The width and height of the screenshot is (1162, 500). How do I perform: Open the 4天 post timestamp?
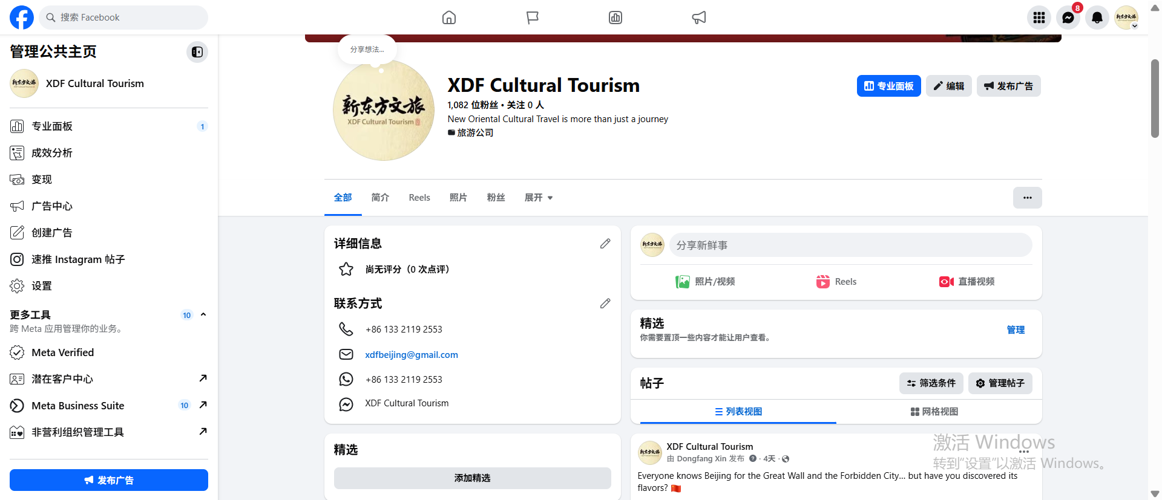(x=769, y=459)
